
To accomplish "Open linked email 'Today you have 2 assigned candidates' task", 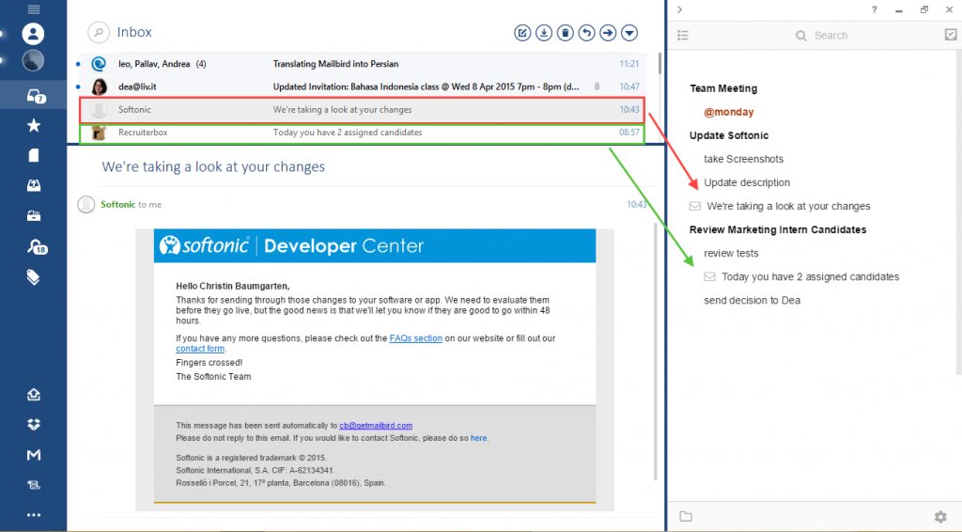I will (811, 276).
